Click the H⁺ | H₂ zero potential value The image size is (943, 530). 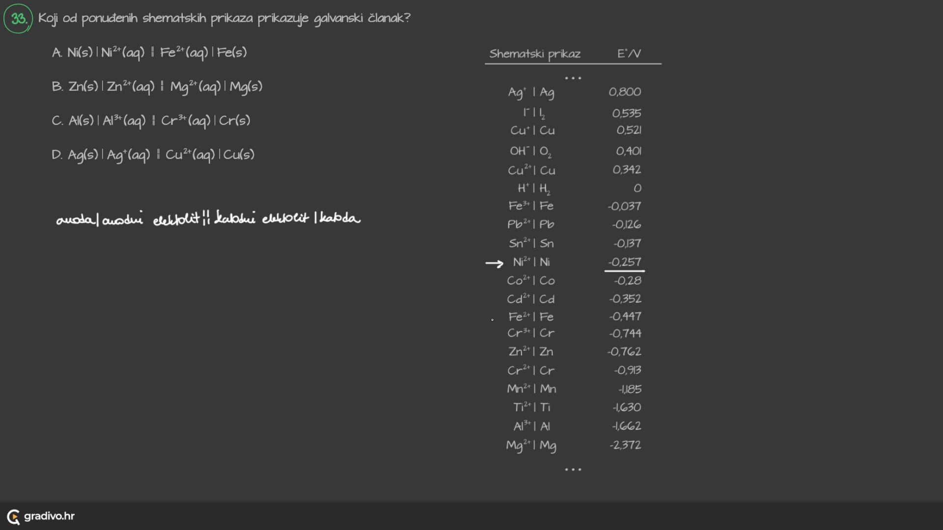(x=637, y=188)
